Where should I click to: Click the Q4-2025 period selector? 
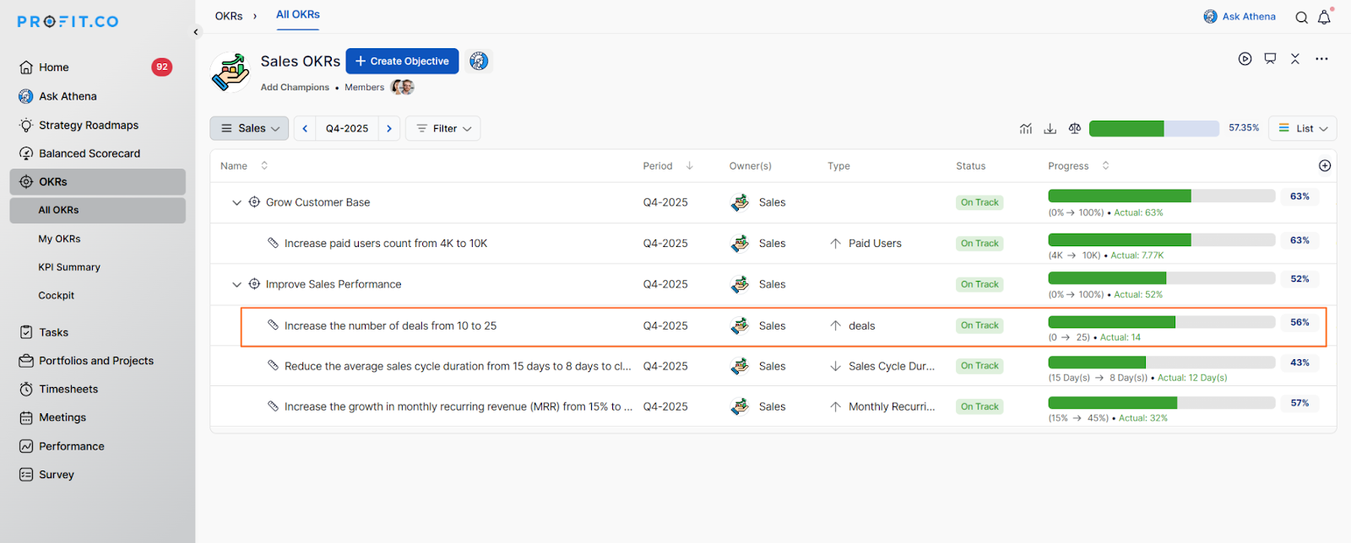click(347, 128)
